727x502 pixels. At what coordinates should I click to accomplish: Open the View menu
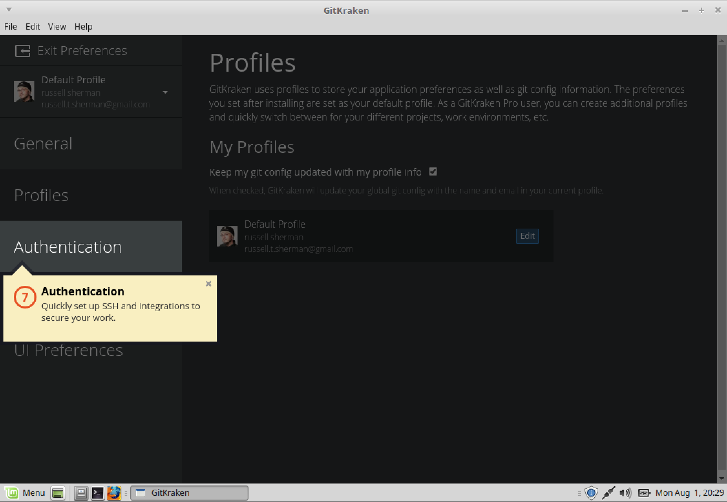tap(57, 27)
